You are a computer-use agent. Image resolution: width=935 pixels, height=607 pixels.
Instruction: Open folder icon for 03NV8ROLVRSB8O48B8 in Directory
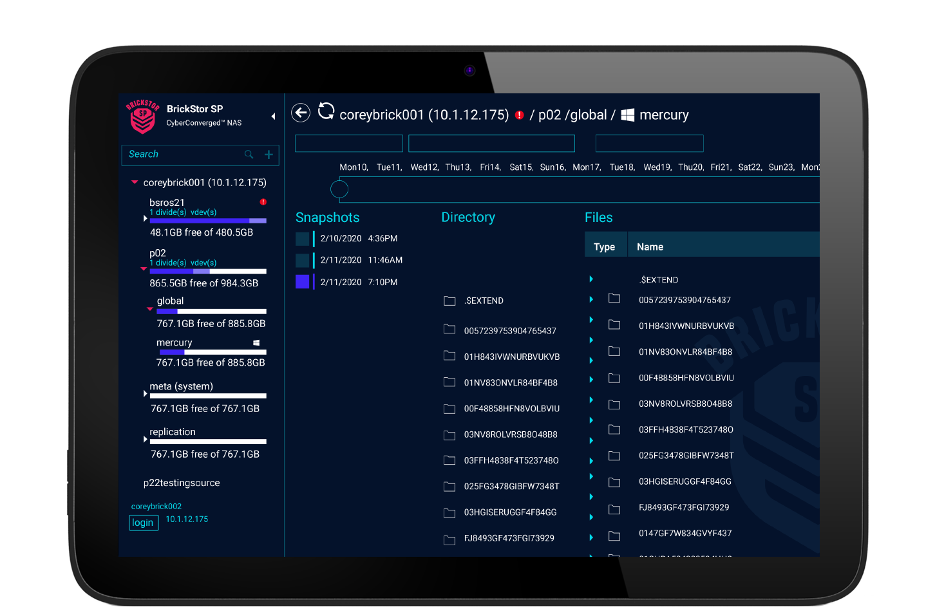click(449, 435)
